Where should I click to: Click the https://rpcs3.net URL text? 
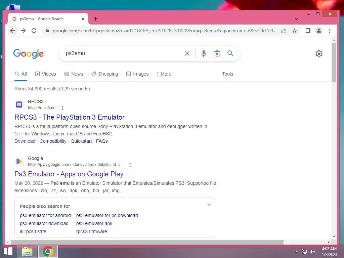tap(42, 108)
